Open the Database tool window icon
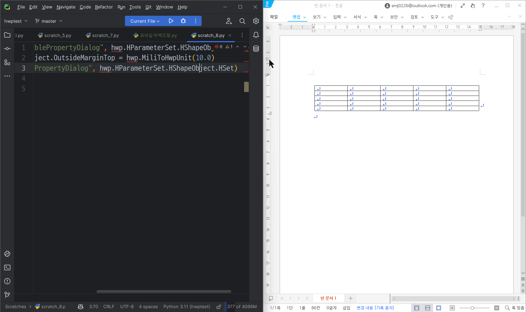 (256, 49)
